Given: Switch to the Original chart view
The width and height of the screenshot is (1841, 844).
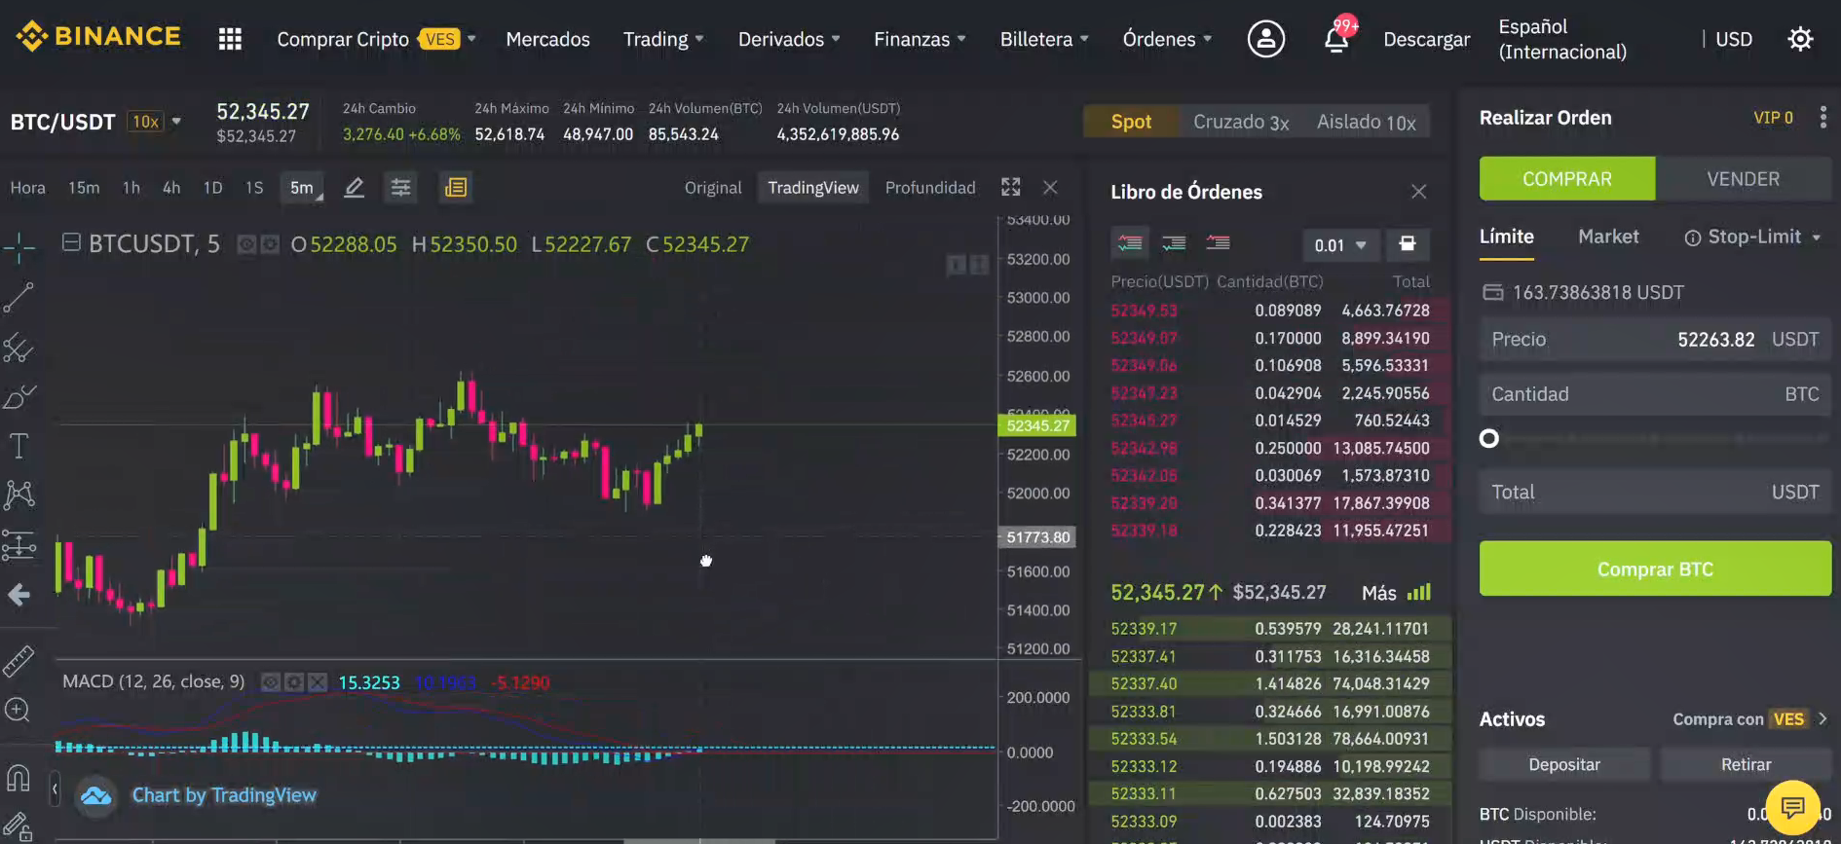Looking at the screenshot, I should (713, 188).
